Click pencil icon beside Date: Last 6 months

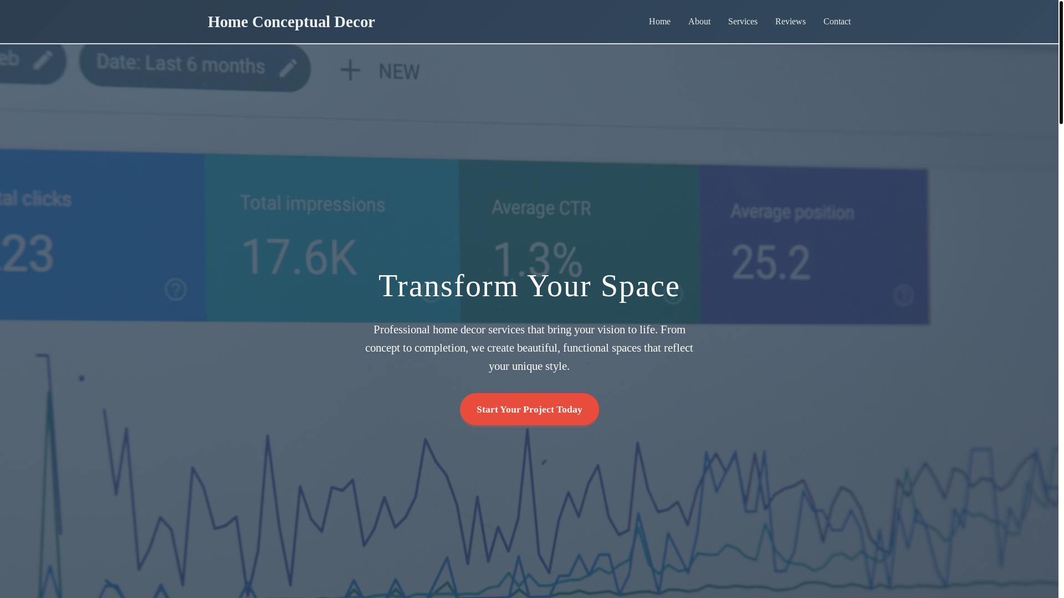[x=288, y=68]
